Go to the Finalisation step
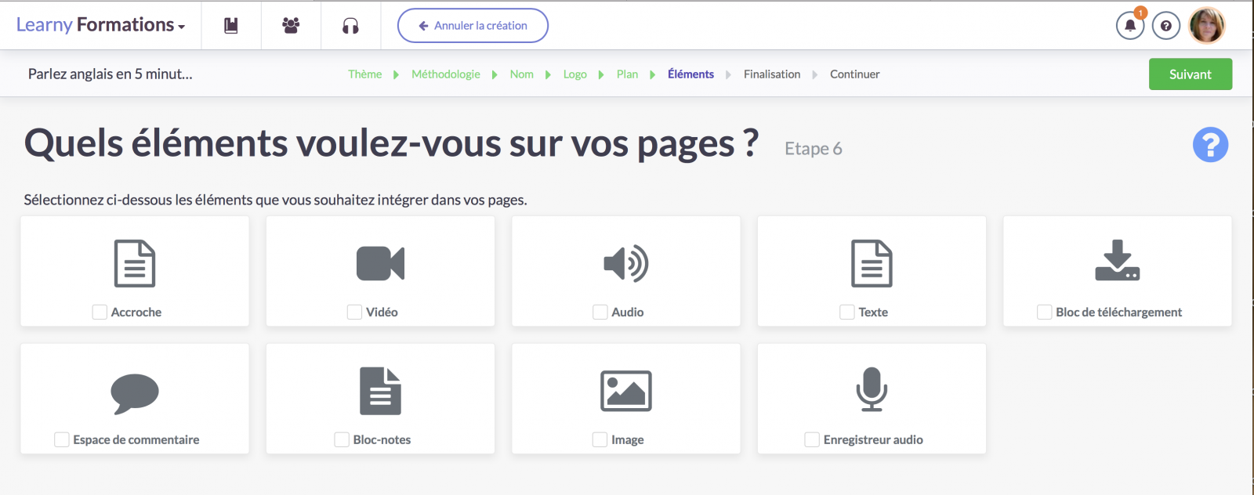The height and width of the screenshot is (495, 1254). click(x=772, y=74)
